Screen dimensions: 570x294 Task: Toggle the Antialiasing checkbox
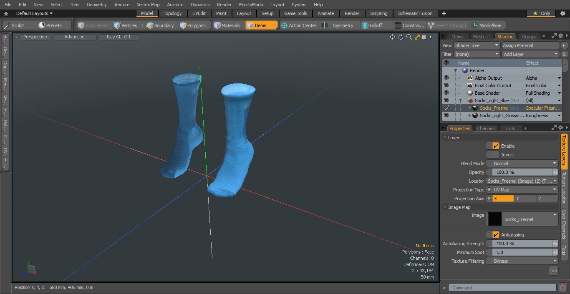click(x=496, y=235)
